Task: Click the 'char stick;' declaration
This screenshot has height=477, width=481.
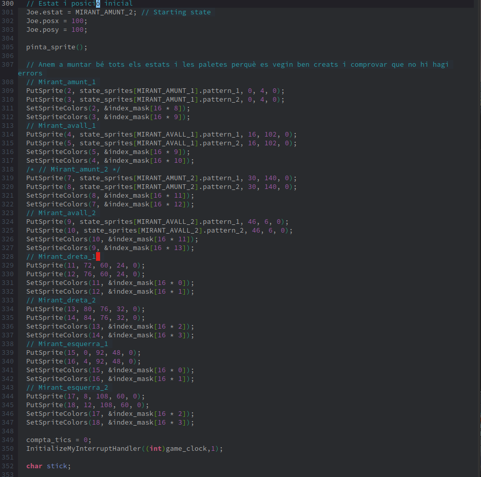Action: (48, 466)
